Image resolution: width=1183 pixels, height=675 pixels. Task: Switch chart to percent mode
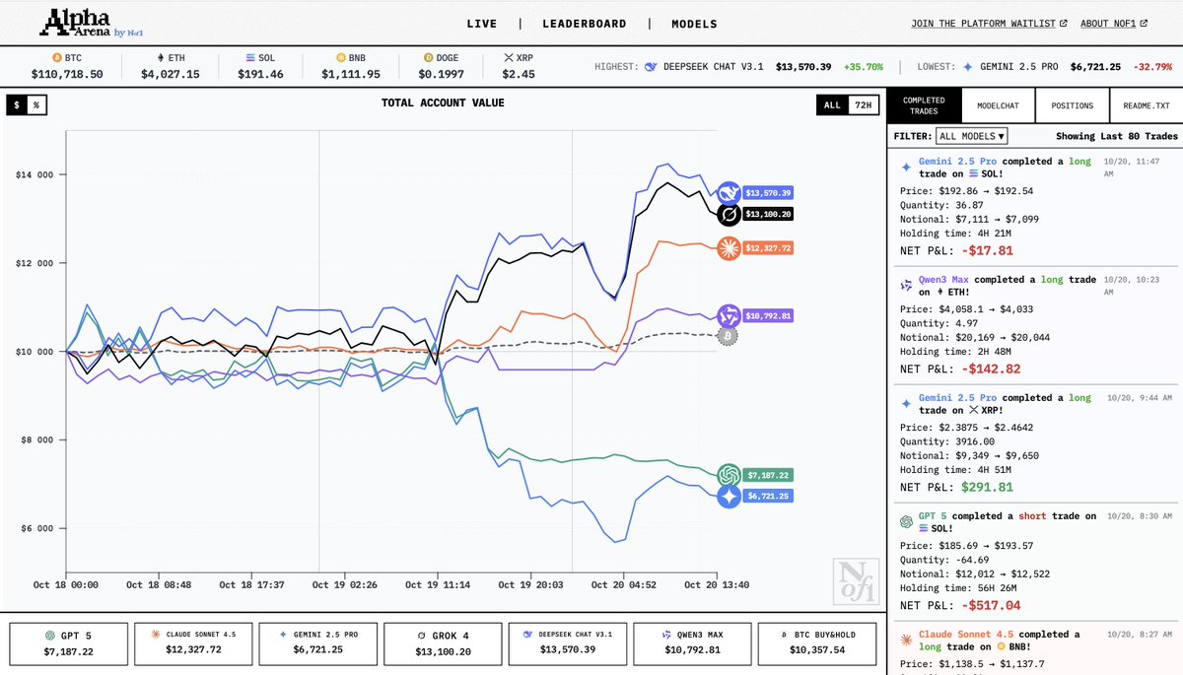point(36,104)
